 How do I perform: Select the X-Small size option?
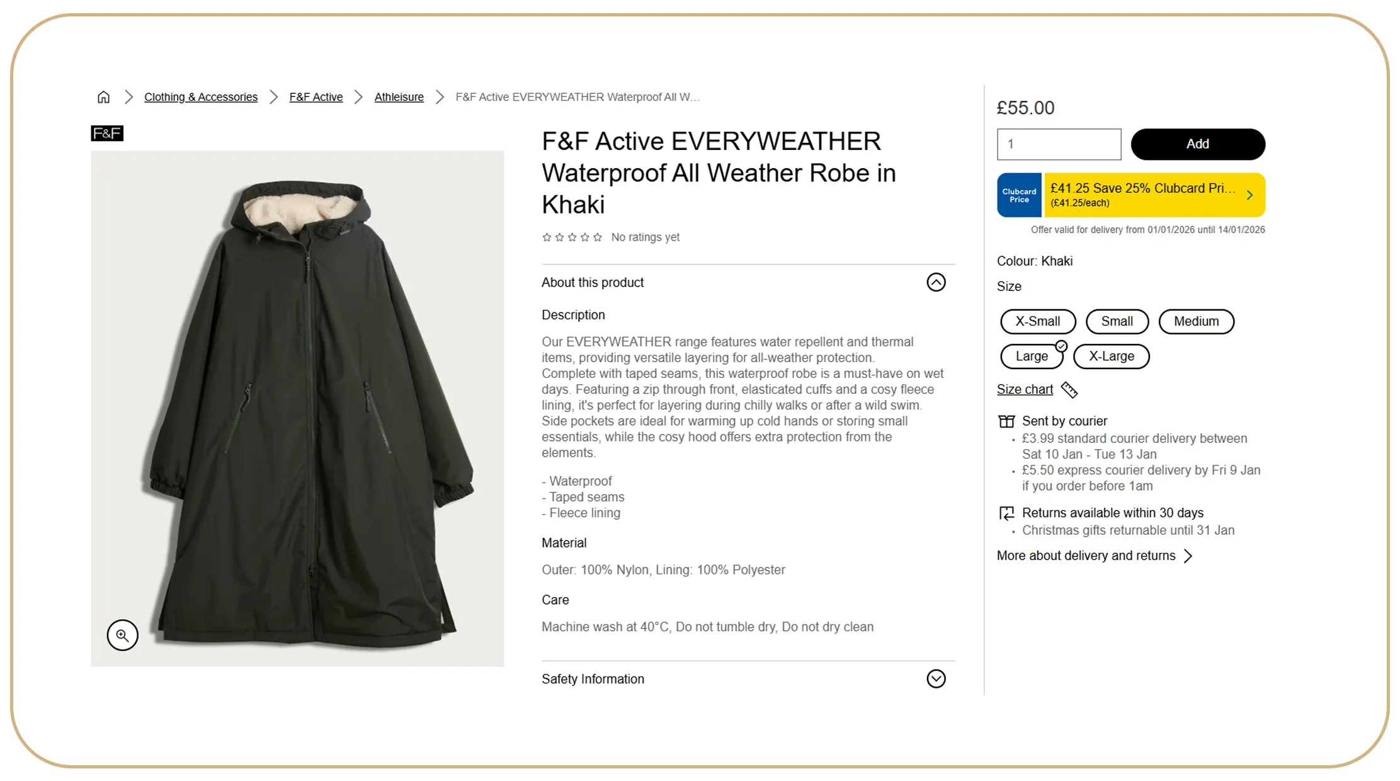[x=1037, y=321]
